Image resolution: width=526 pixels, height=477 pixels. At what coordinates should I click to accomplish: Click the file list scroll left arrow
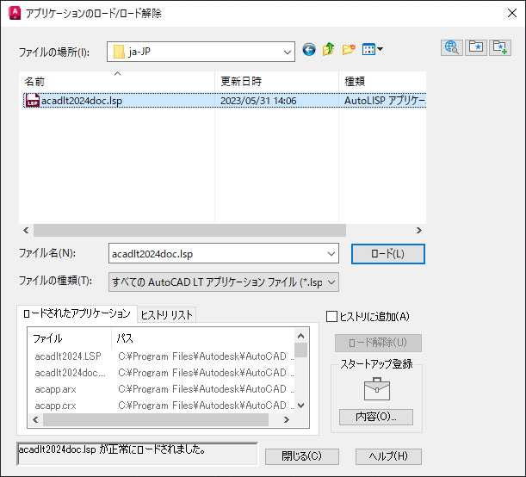(26, 231)
